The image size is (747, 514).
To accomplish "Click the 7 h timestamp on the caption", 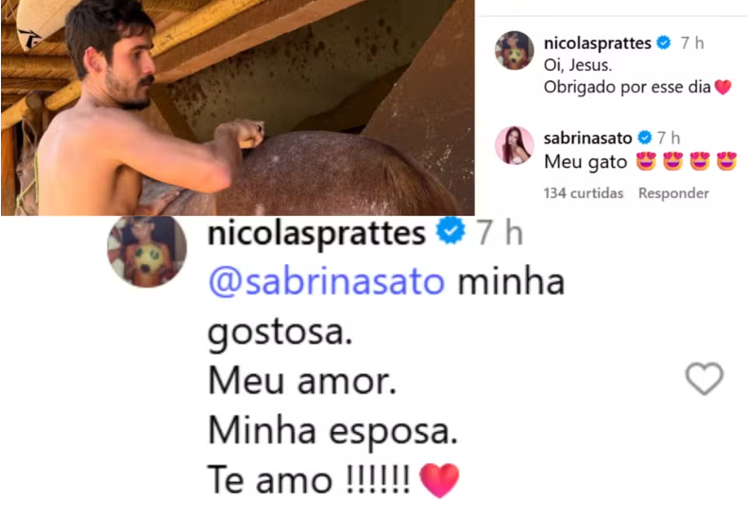I will (x=692, y=43).
